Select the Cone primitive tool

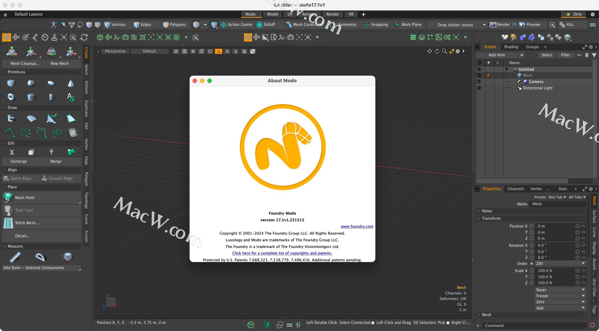pyautogui.click(x=71, y=83)
